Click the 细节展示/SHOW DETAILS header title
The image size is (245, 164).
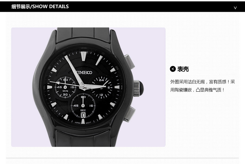(40, 7)
